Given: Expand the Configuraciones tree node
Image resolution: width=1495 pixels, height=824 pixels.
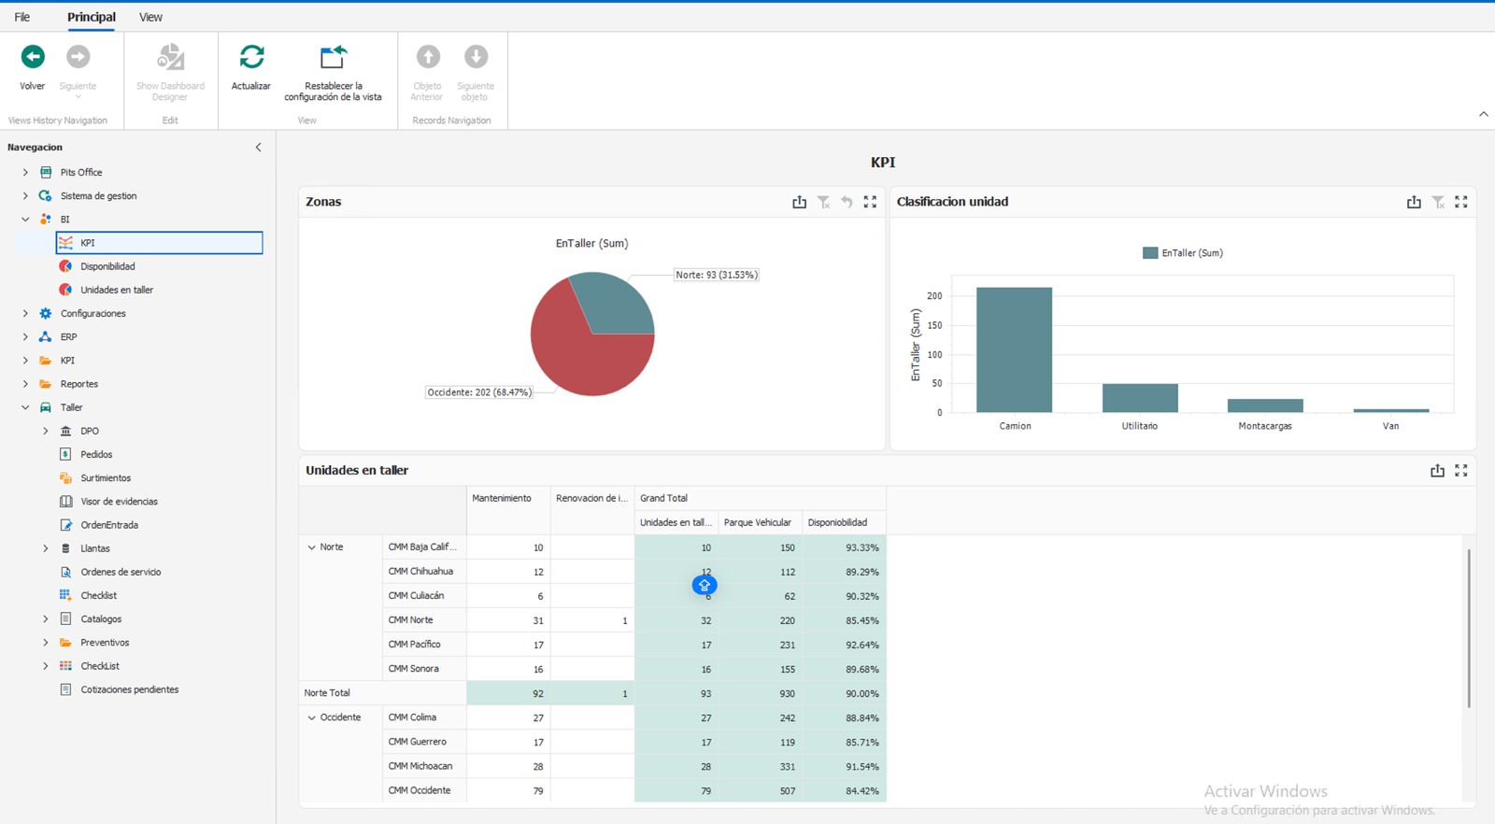Looking at the screenshot, I should pos(25,314).
